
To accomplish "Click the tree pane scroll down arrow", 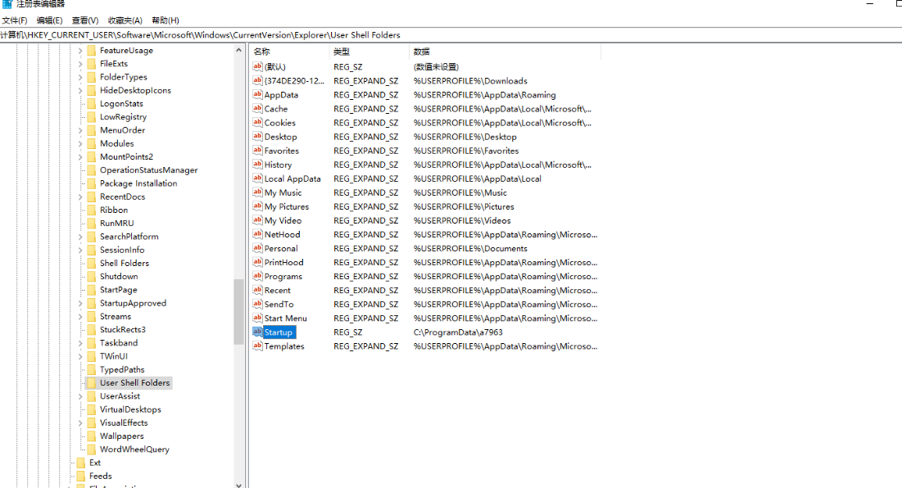I will [238, 483].
